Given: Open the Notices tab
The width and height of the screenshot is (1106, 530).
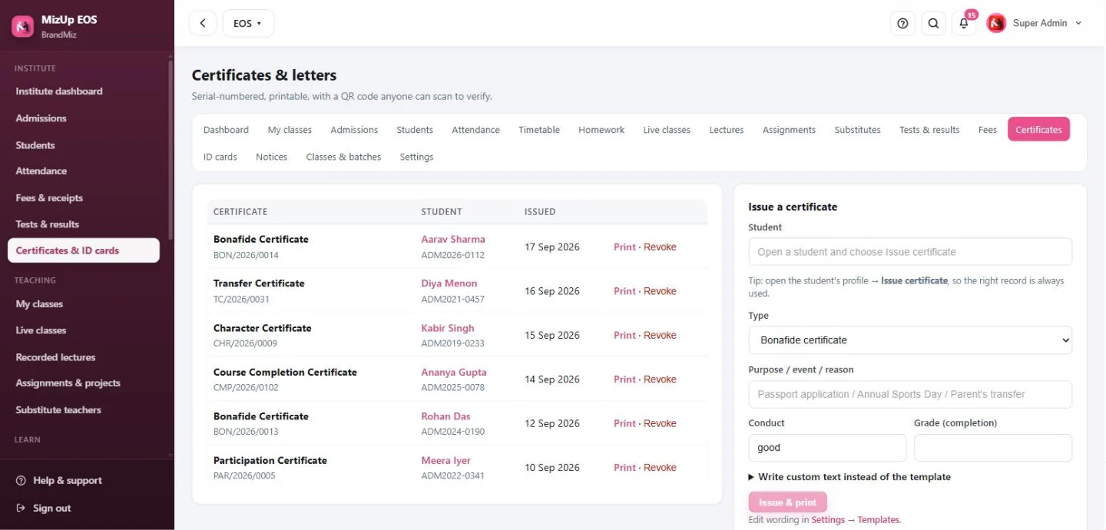Looking at the screenshot, I should pyautogui.click(x=271, y=157).
